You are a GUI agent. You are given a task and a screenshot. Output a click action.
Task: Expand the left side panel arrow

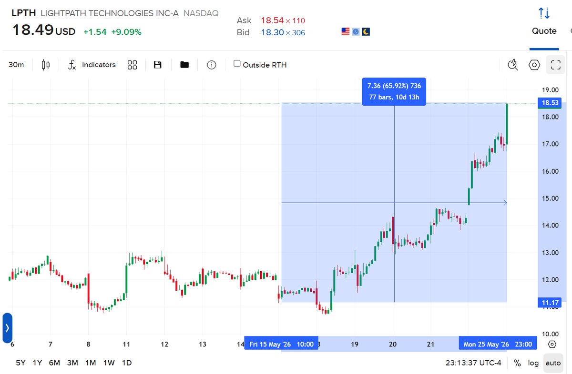7,328
